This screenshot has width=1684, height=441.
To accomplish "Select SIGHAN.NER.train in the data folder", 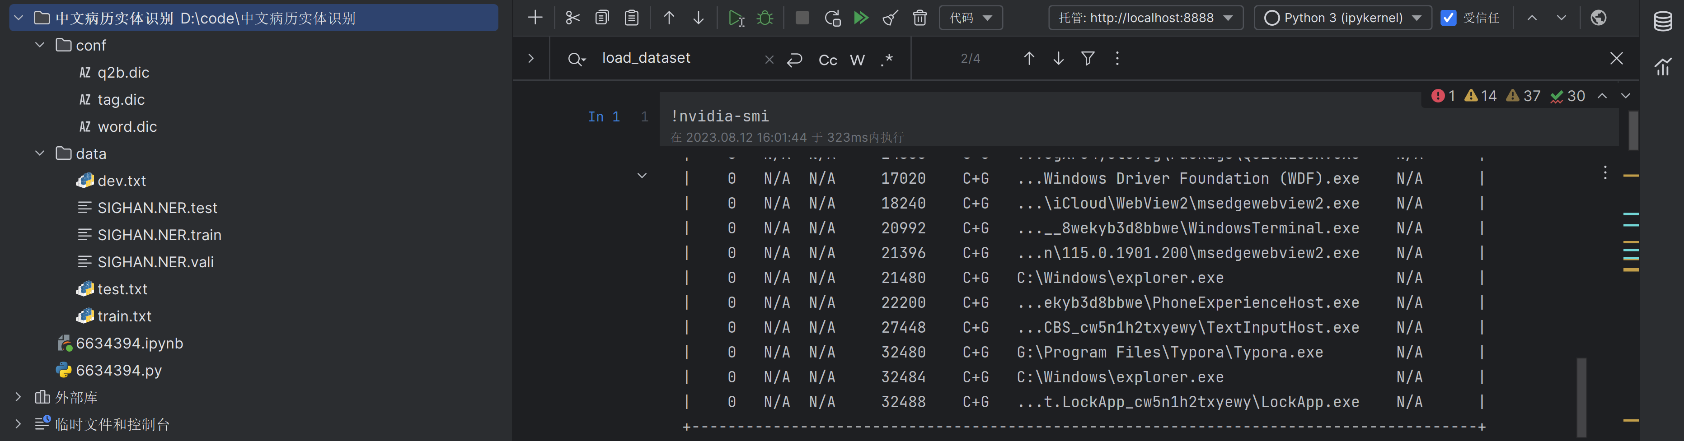I will (159, 235).
